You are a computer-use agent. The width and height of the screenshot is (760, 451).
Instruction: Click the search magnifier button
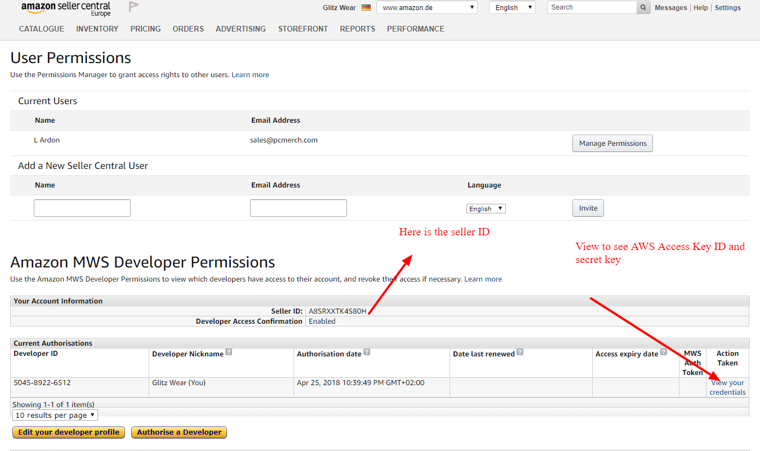click(643, 7)
